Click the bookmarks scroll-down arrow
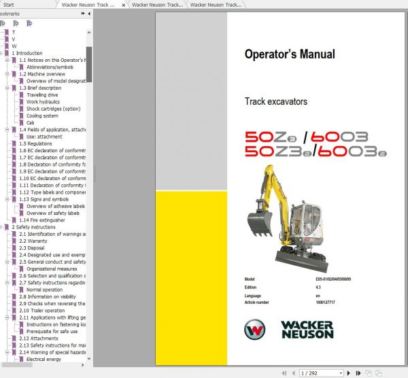Image resolution: width=408 pixels, height=378 pixels. tap(89, 359)
